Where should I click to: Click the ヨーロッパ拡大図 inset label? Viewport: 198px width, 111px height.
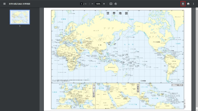coord(94,91)
